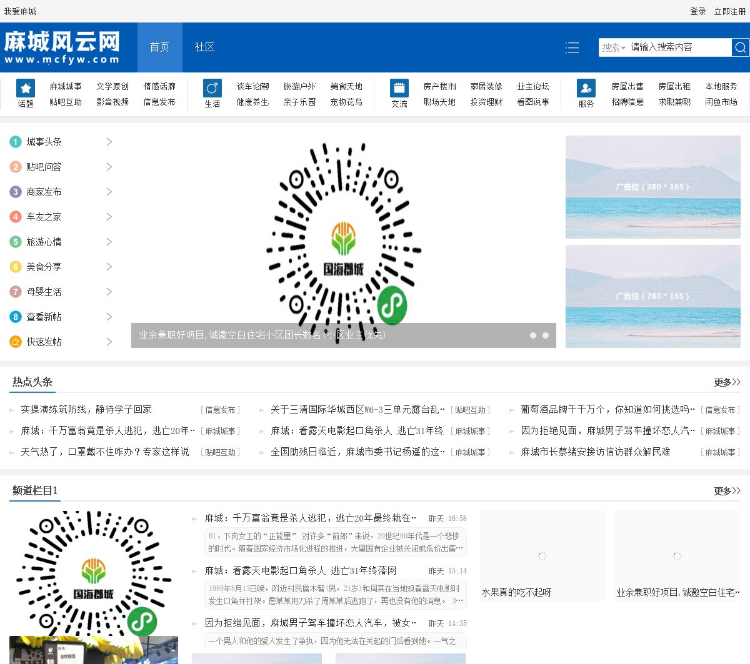Expand the 城事头条 sidebar arrow

109,142
